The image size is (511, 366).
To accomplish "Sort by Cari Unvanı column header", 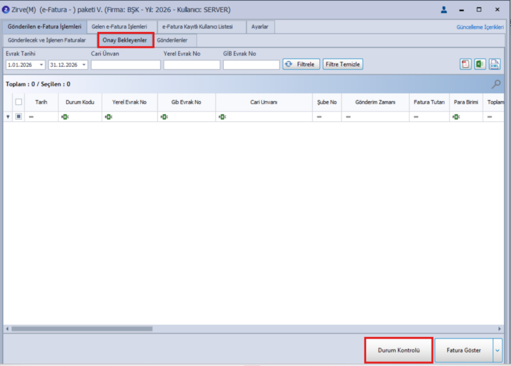I will pyautogui.click(x=264, y=102).
